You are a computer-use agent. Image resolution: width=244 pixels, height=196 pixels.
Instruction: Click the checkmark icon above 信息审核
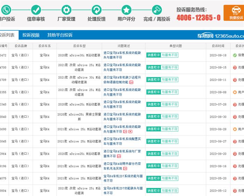36,10
